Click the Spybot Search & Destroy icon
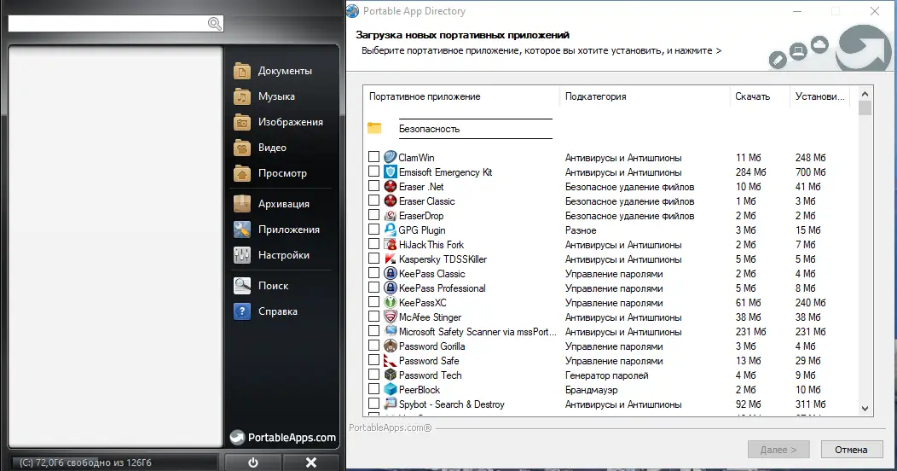 coord(391,404)
